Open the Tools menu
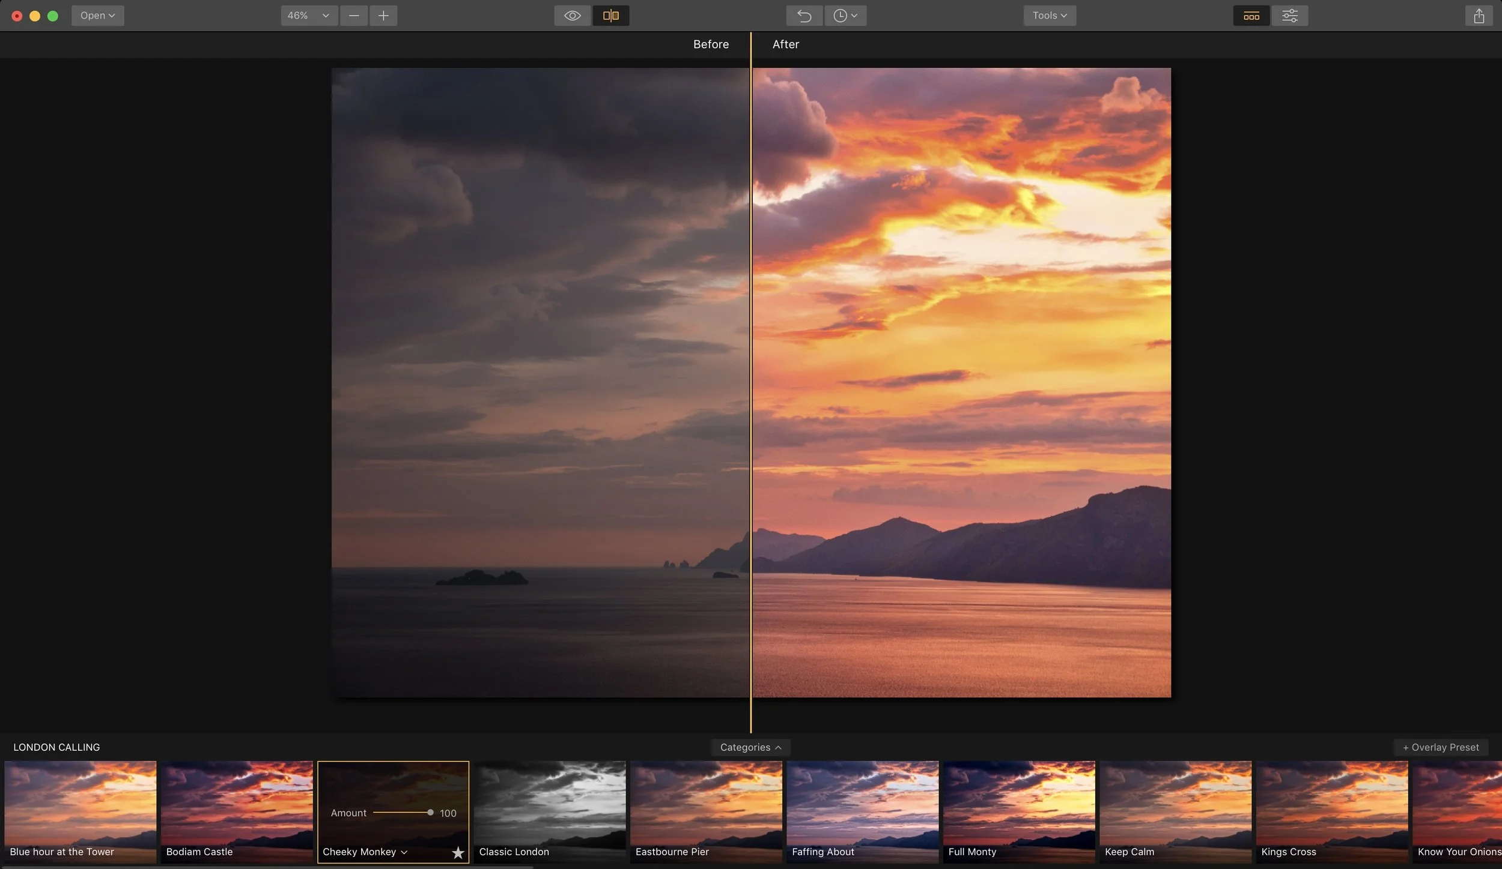 coord(1049,16)
